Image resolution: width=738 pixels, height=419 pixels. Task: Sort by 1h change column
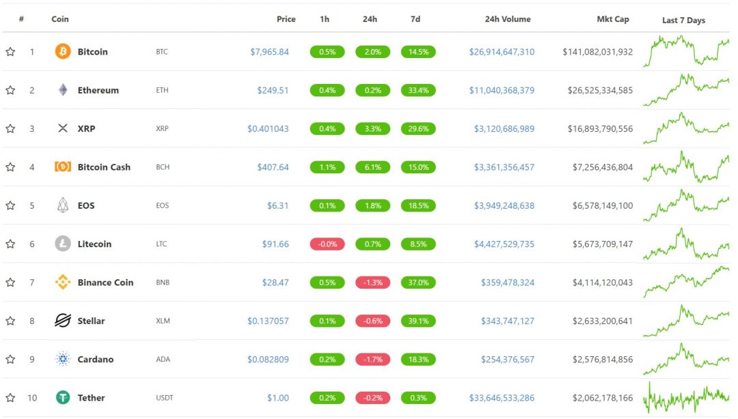click(x=325, y=19)
